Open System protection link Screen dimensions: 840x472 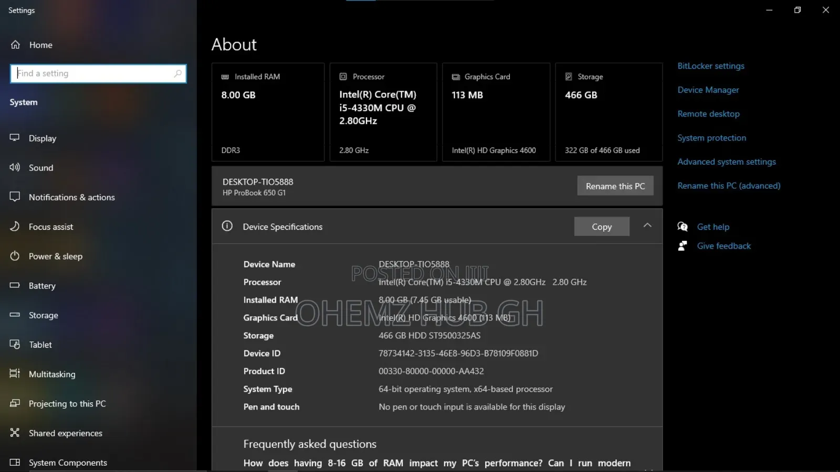[711, 138]
